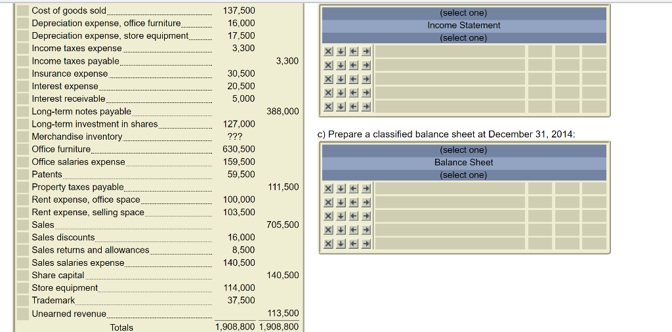Select the Office furniture amount 630,500
The height and width of the screenshot is (332, 672).
[239, 149]
